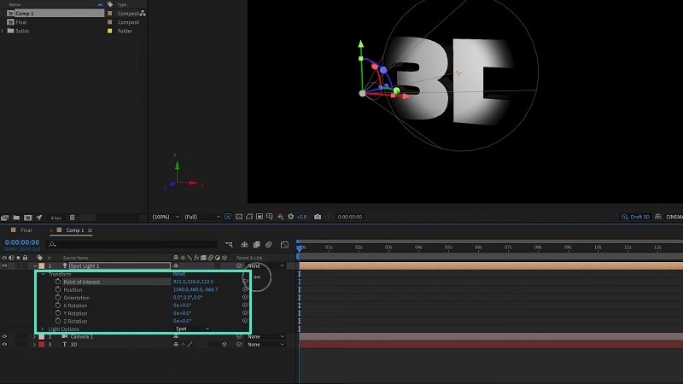Toggle Fast Previews icon in viewer
This screenshot has height=384, width=683.
click(228, 217)
